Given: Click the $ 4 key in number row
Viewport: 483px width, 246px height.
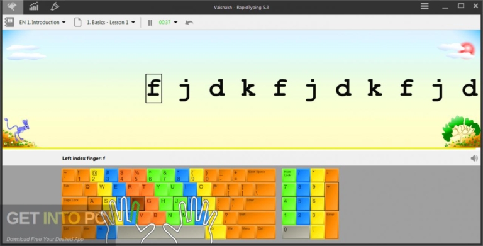Looking at the screenshot, I should (125, 175).
